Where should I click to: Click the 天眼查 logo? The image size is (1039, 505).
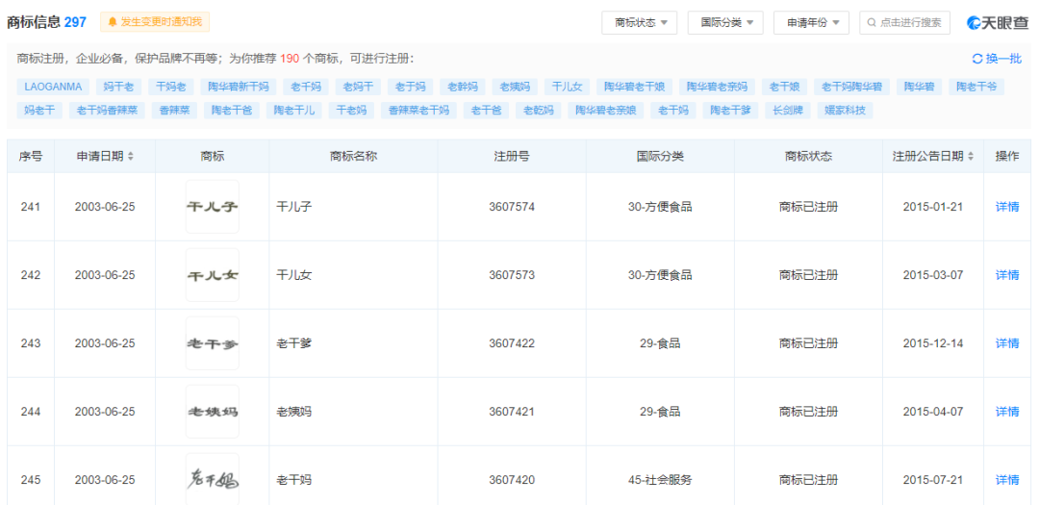coord(998,22)
